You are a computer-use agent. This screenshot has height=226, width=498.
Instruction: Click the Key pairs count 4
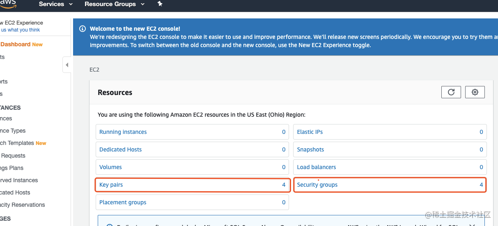pos(284,185)
